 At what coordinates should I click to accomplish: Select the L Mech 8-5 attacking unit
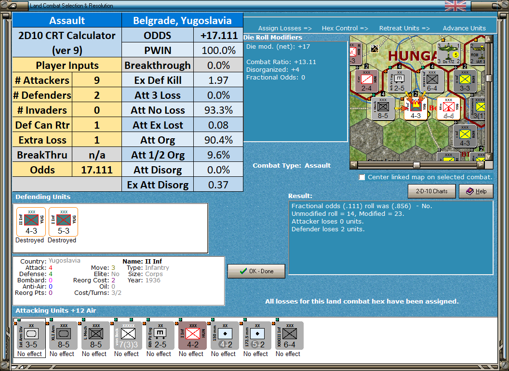coord(95,336)
